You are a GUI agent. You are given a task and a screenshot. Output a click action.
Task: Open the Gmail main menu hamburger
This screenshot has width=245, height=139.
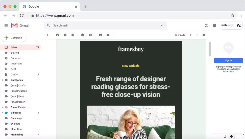[6, 26]
